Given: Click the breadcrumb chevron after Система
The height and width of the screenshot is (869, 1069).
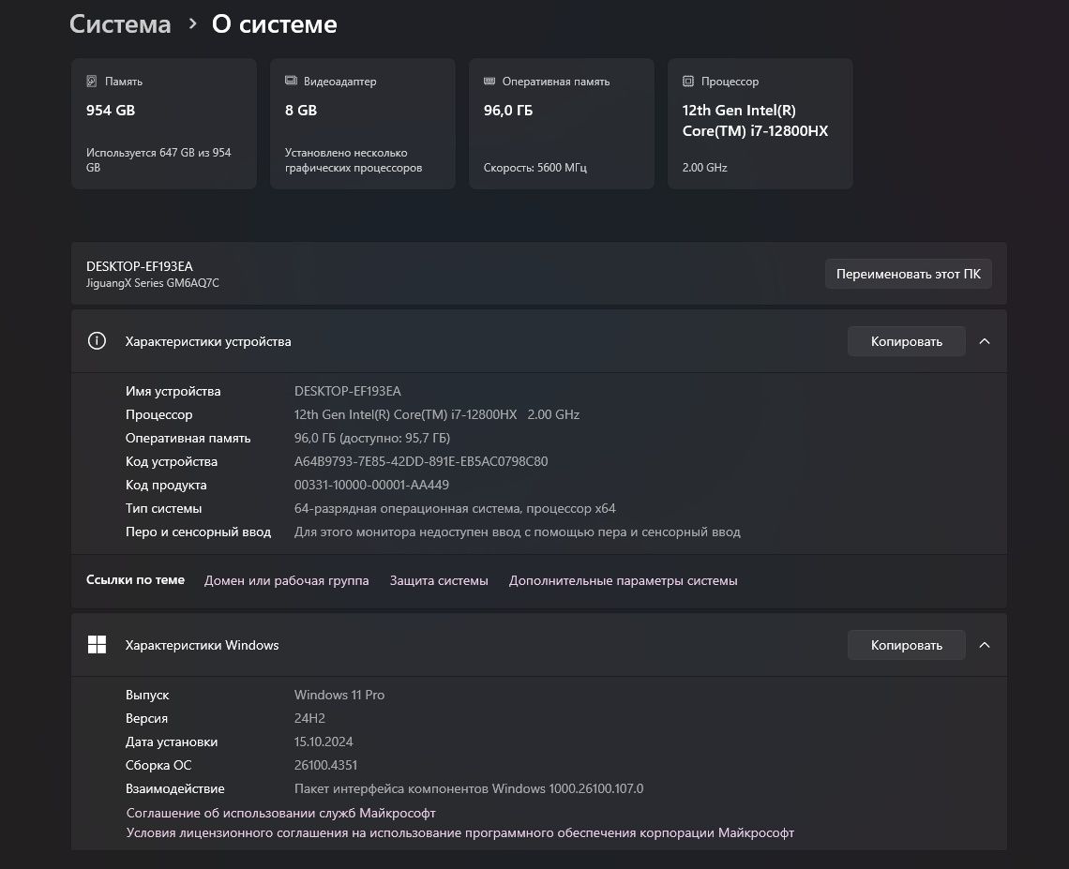Looking at the screenshot, I should 193,23.
